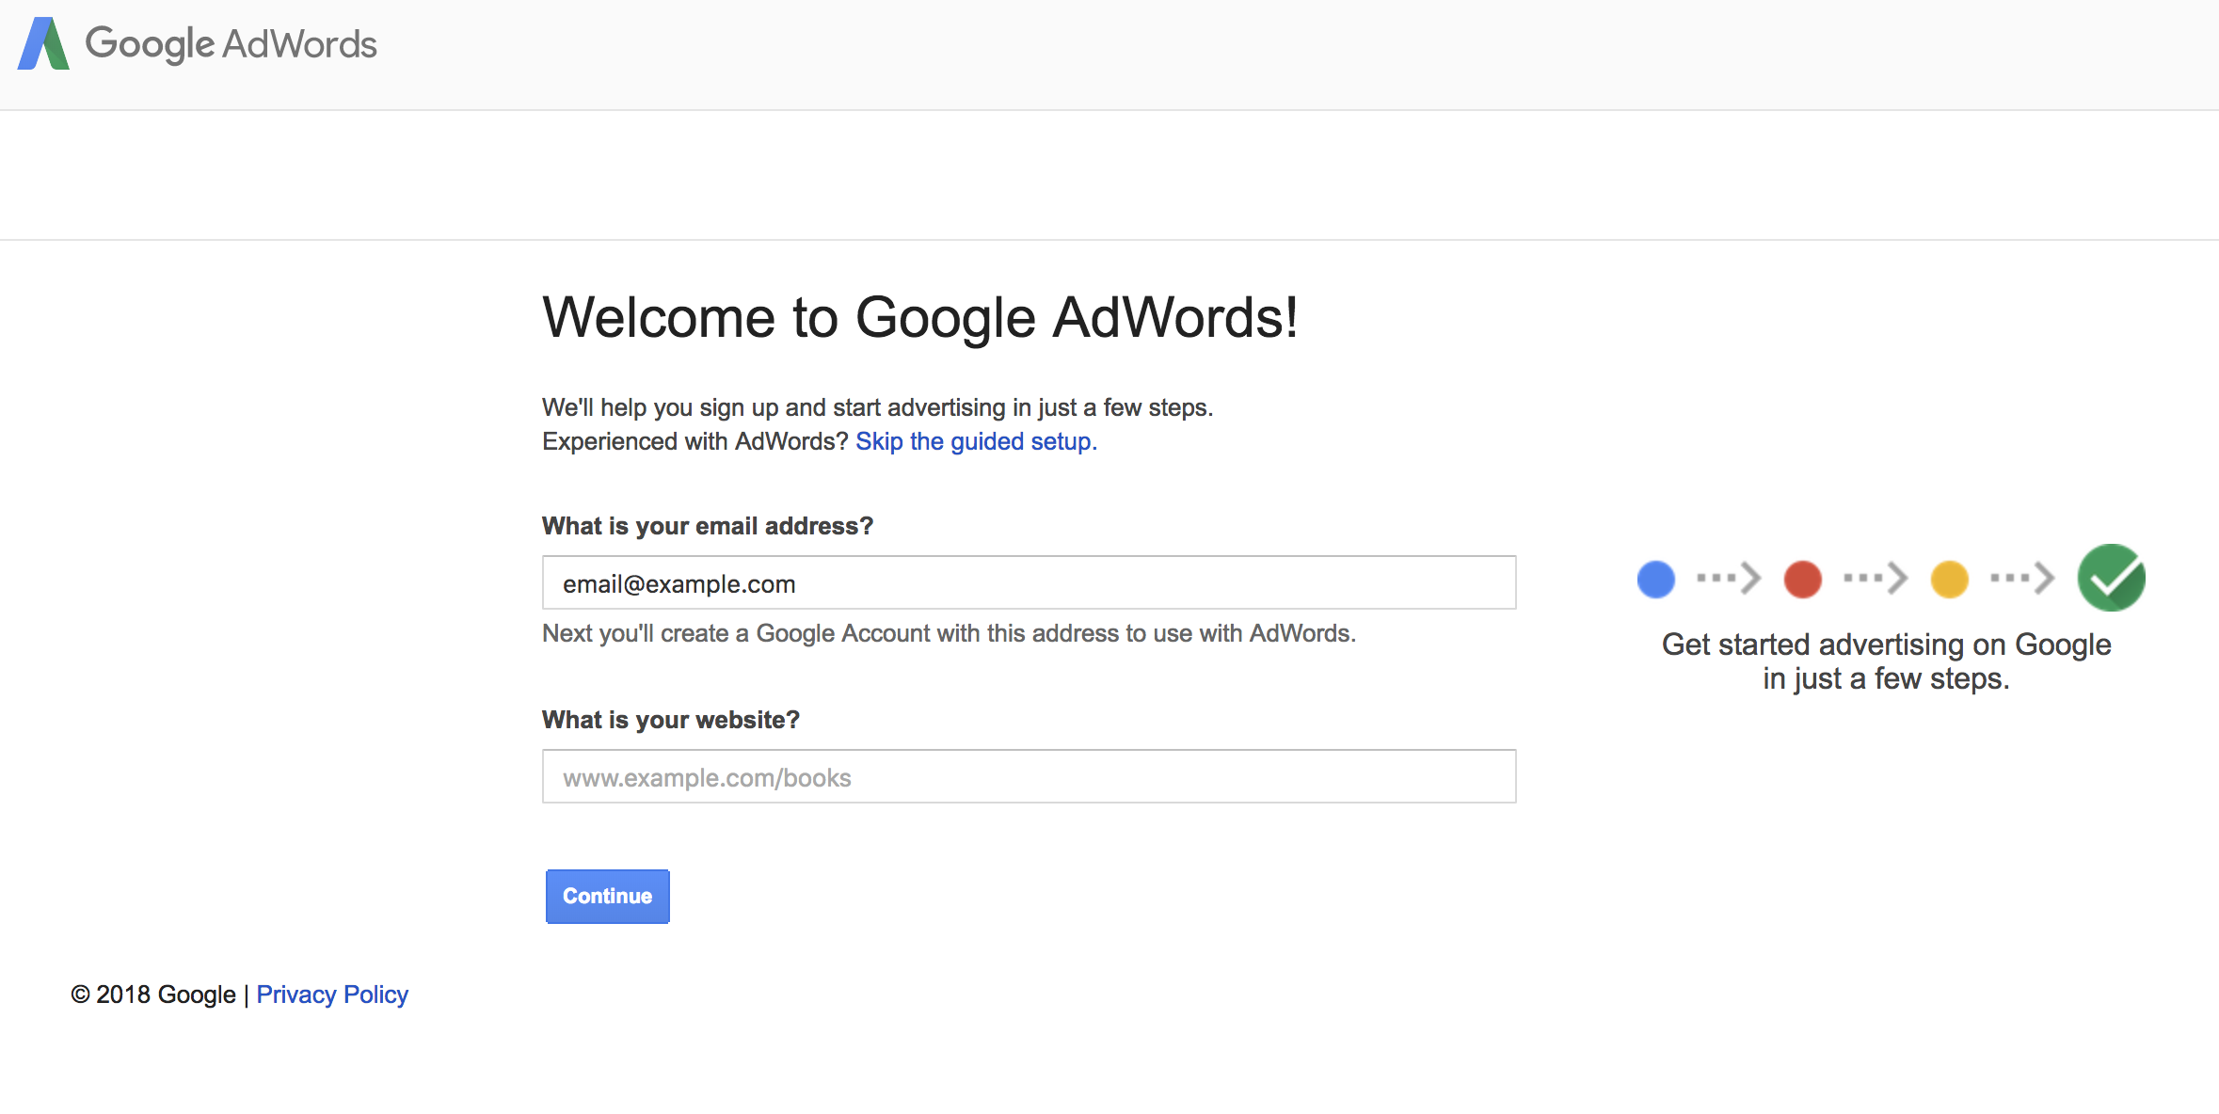Click the green checkmark circle icon

click(2111, 578)
